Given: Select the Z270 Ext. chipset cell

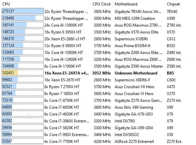Looking at the screenshot, I should pos(174,141).
